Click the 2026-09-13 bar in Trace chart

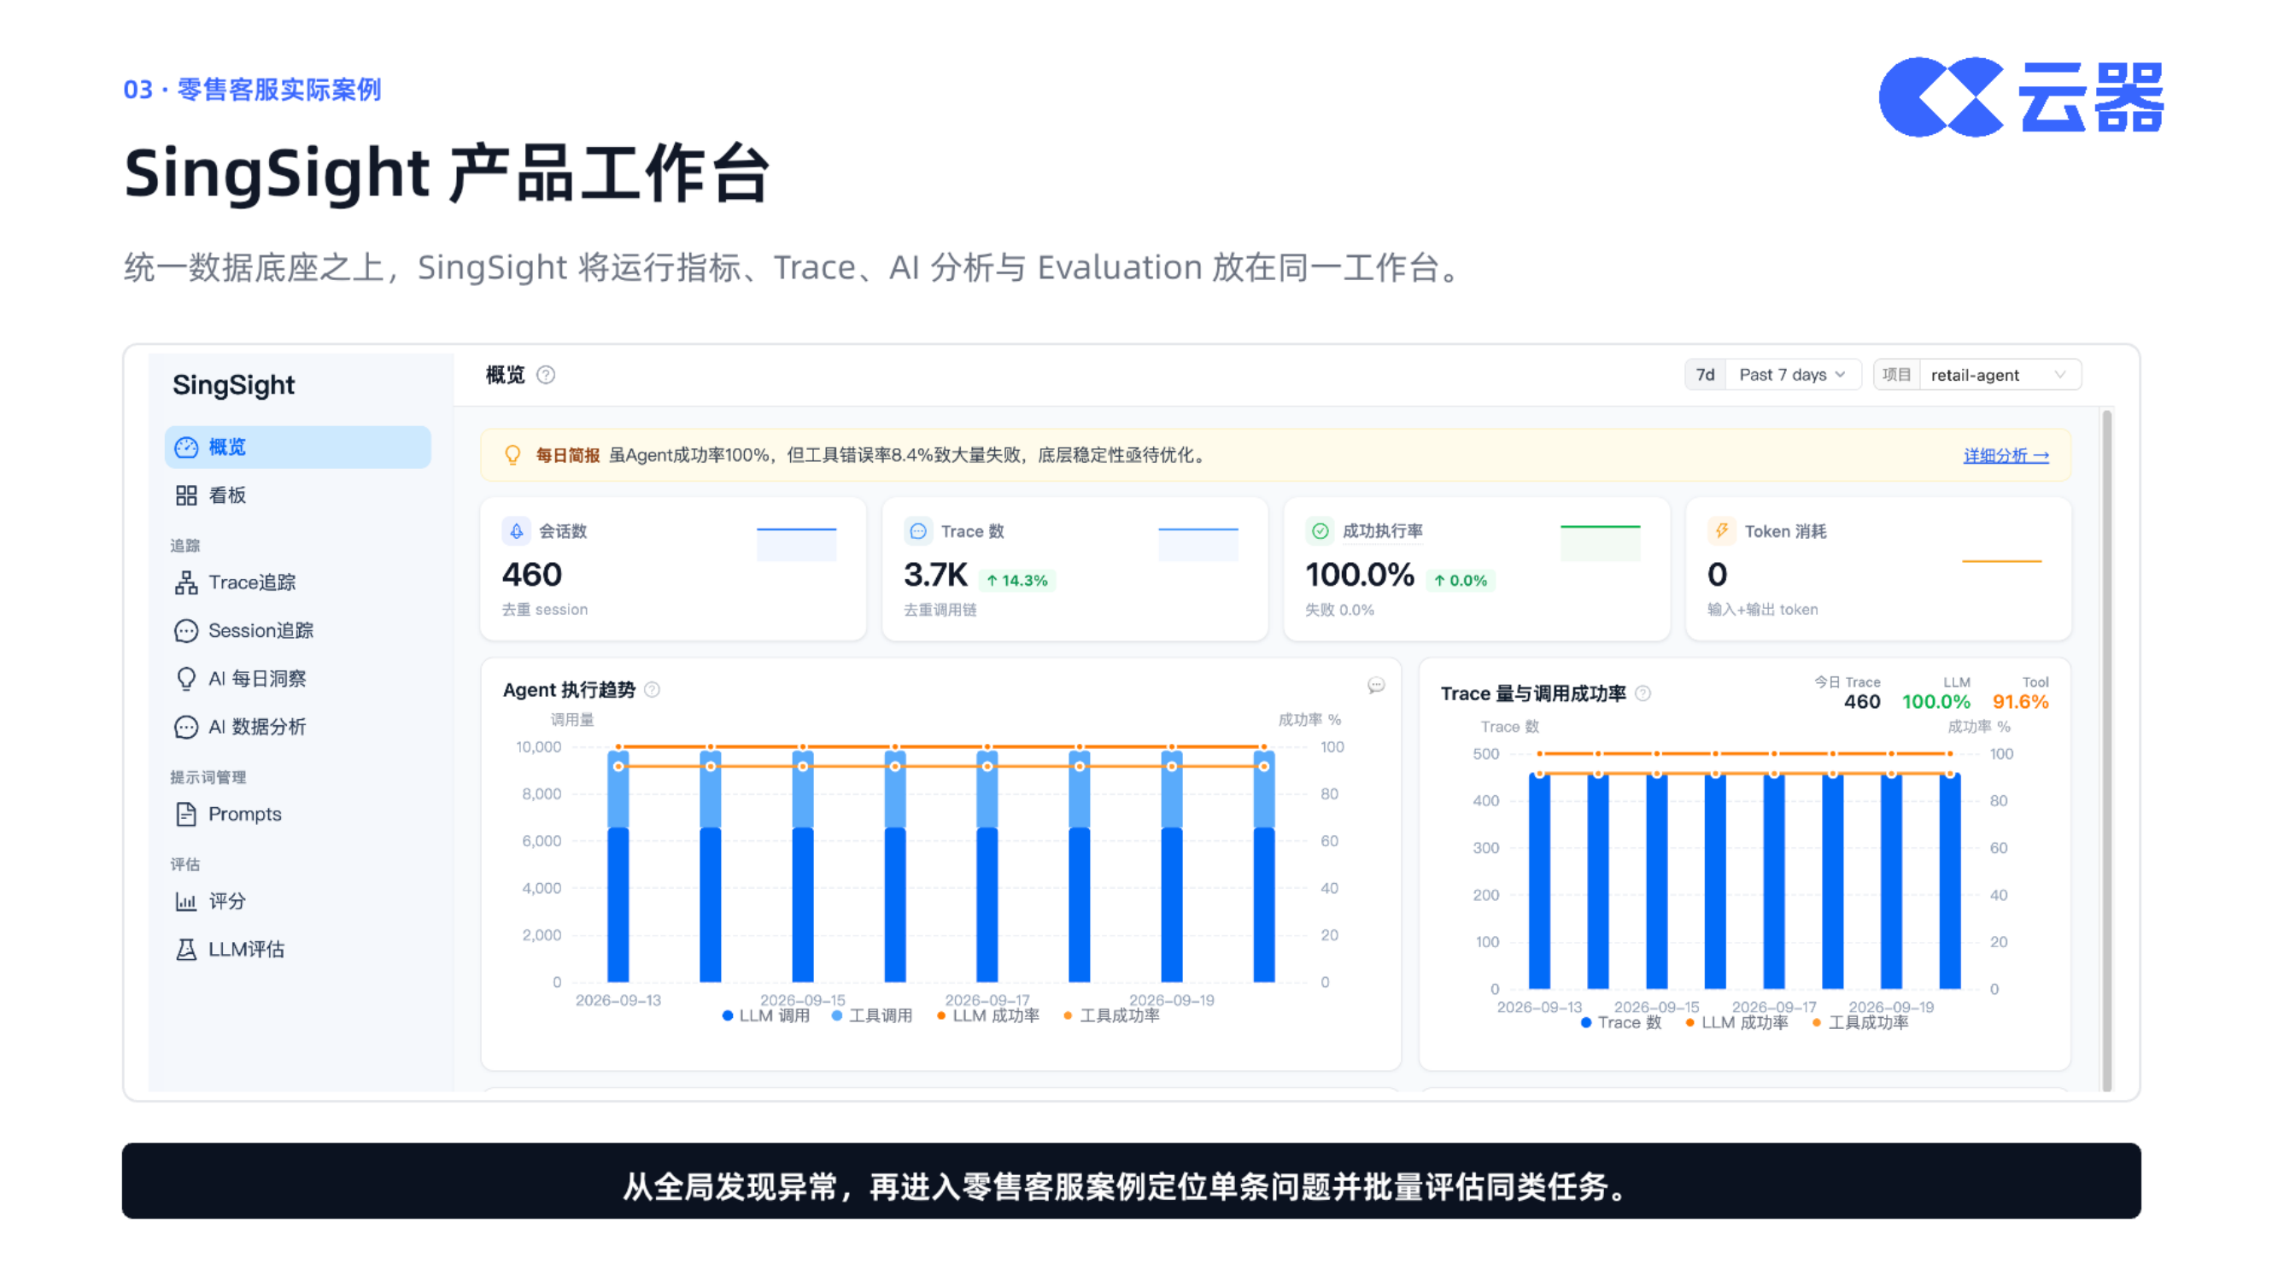click(x=1540, y=880)
